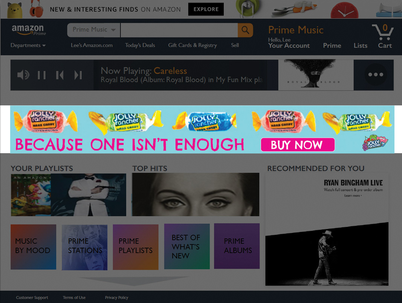Open Customer Support link

pos(32,297)
